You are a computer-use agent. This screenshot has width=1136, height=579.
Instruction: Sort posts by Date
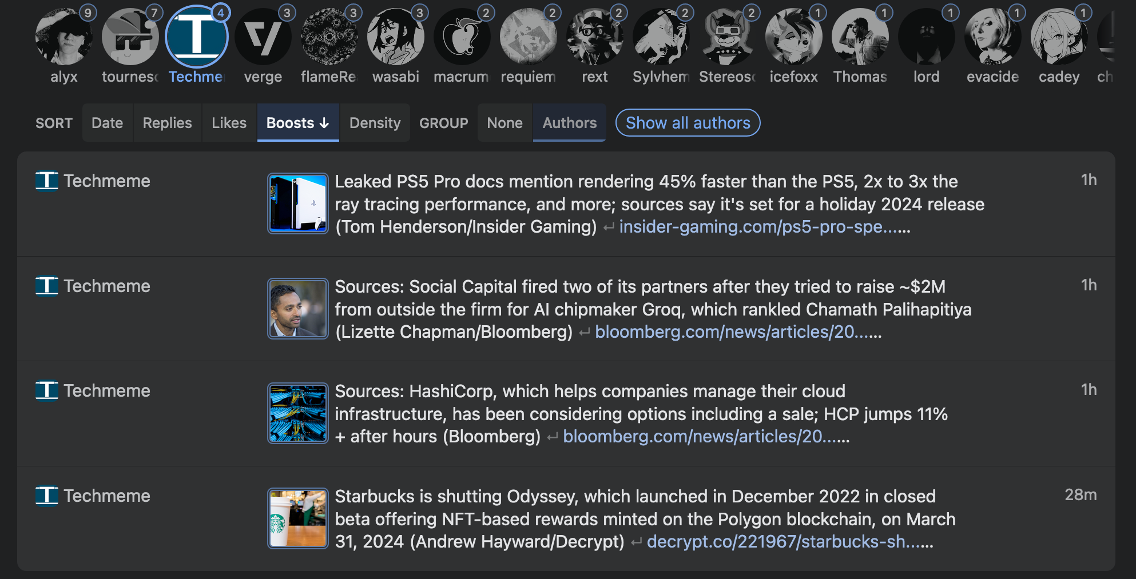108,123
